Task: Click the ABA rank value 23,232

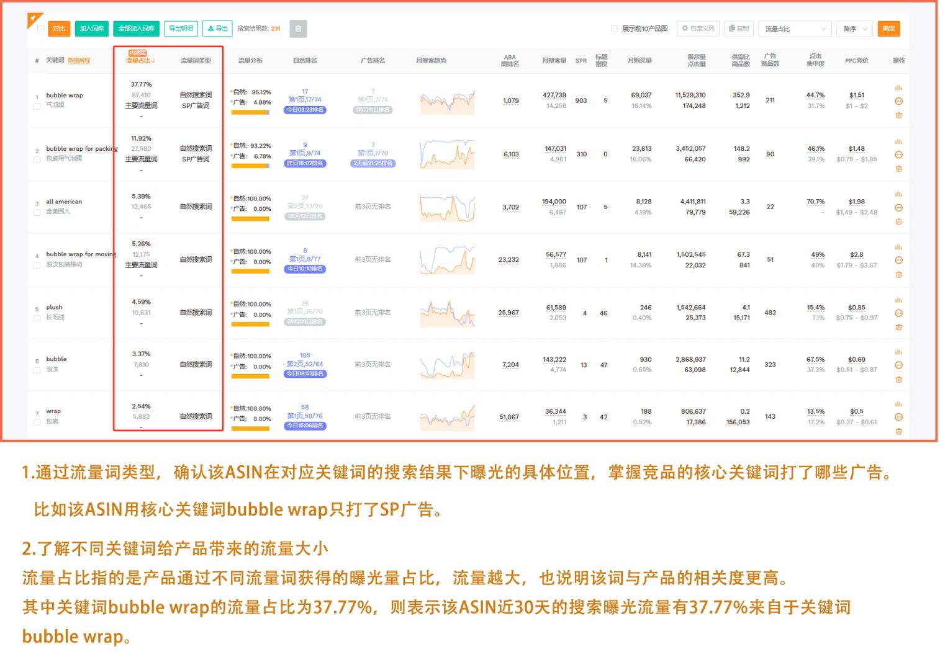Action: (508, 260)
